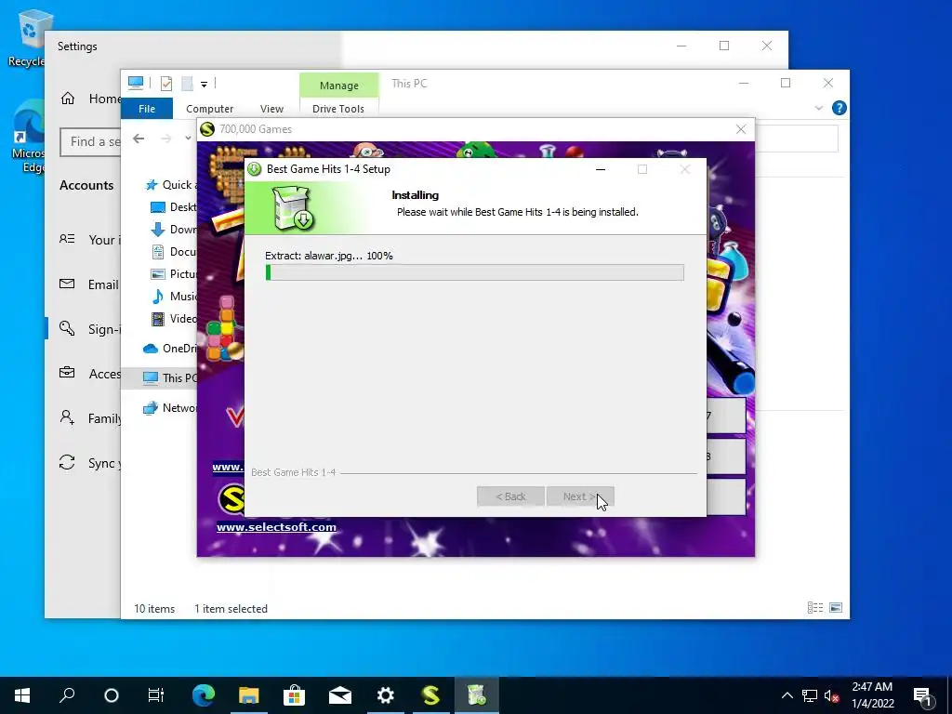Image resolution: width=952 pixels, height=714 pixels.
Task: Click the installation progress bar
Action: [x=475, y=272]
